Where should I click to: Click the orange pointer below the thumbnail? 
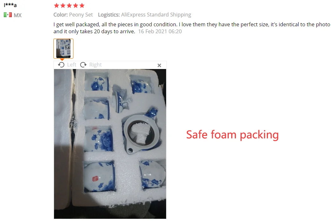62,60
